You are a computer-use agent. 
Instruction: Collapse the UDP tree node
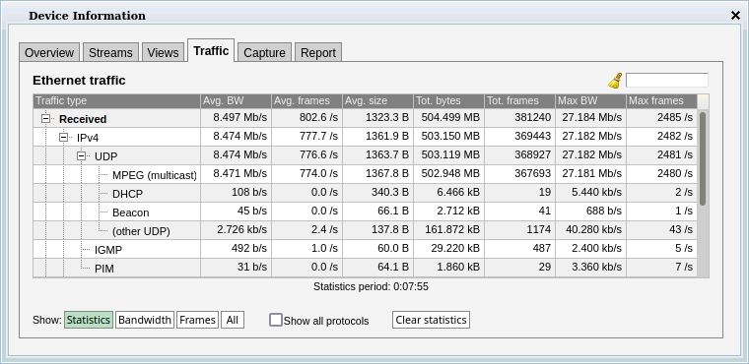(x=81, y=156)
